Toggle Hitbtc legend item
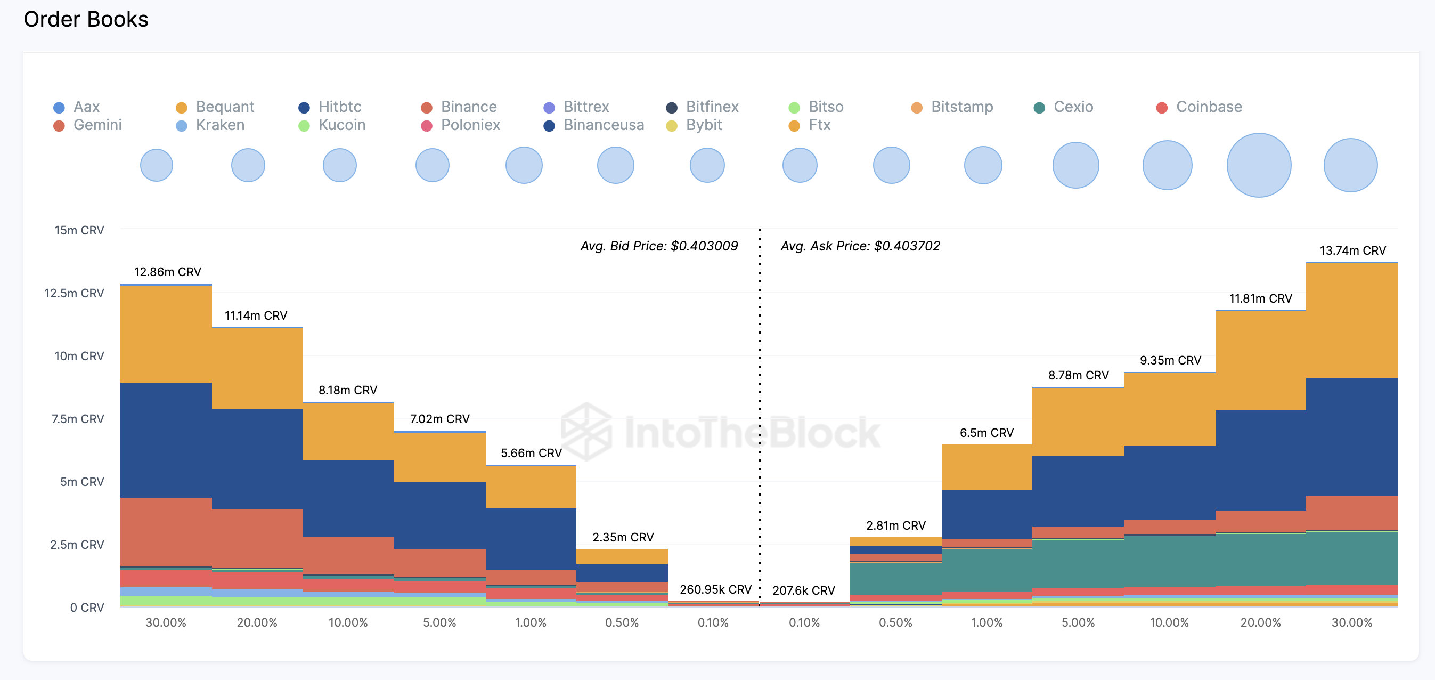 point(339,107)
